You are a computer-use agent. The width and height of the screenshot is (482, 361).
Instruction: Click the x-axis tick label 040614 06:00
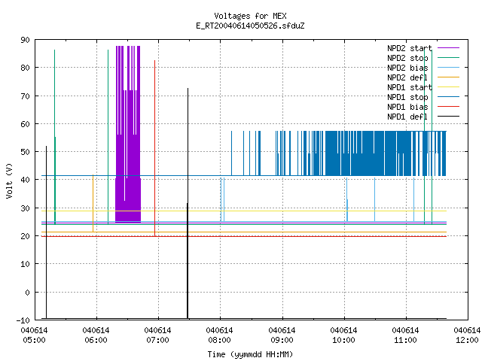point(96,335)
